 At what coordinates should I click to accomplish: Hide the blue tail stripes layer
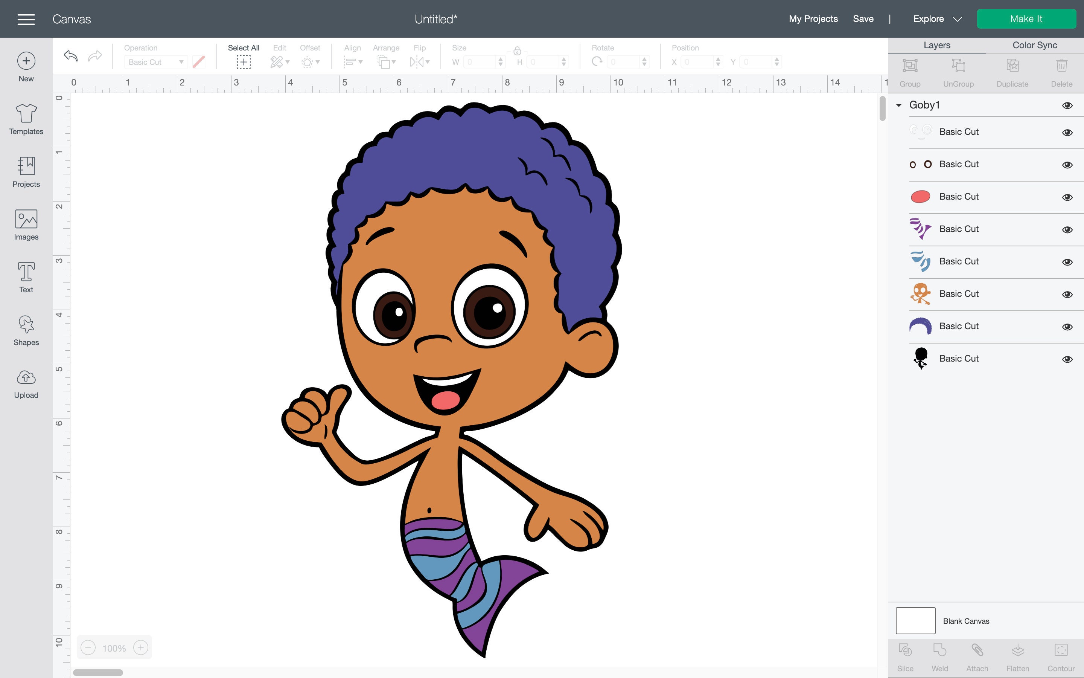(x=1067, y=262)
